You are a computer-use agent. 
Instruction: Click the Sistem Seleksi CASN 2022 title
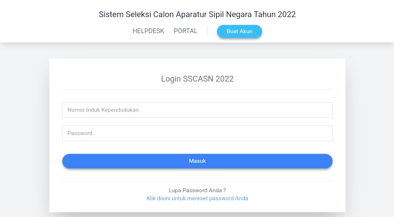coord(197,15)
